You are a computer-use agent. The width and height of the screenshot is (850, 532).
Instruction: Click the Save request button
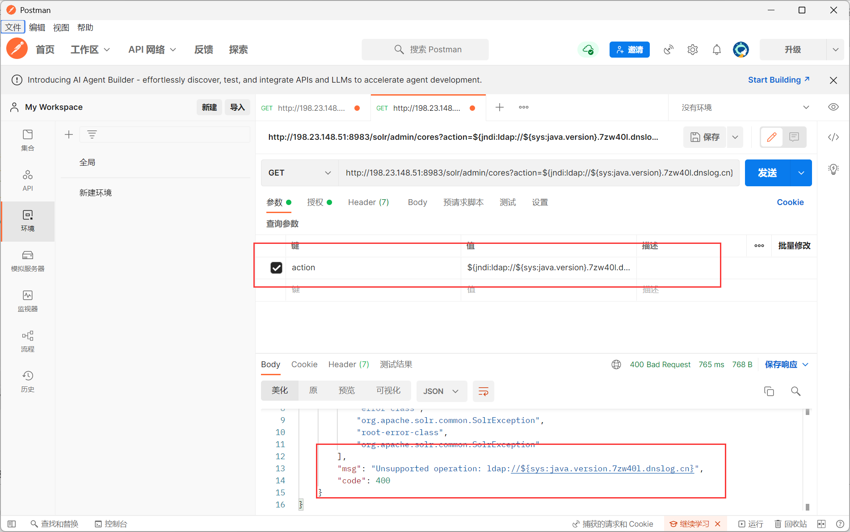[705, 137]
